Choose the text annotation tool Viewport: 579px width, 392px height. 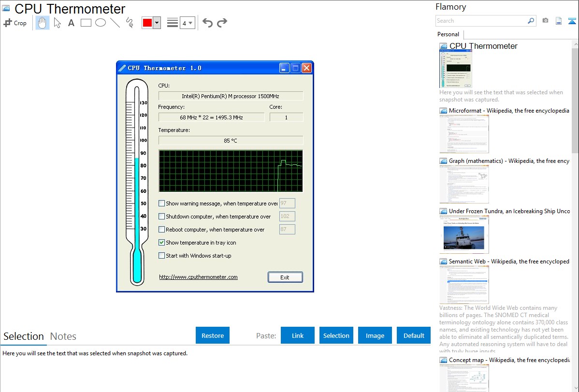coord(71,23)
